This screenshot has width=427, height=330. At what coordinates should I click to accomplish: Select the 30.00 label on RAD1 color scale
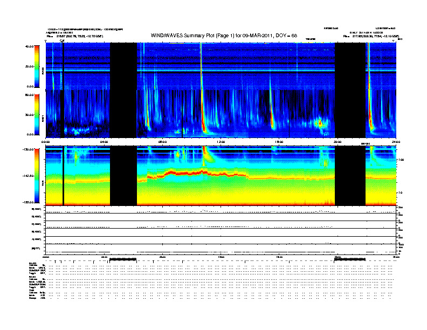coord(29,115)
